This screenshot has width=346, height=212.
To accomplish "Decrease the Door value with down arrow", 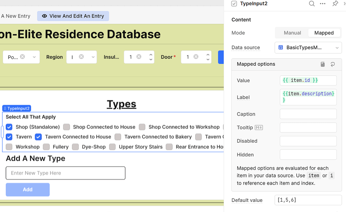I will pyautogui.click(x=208, y=59).
